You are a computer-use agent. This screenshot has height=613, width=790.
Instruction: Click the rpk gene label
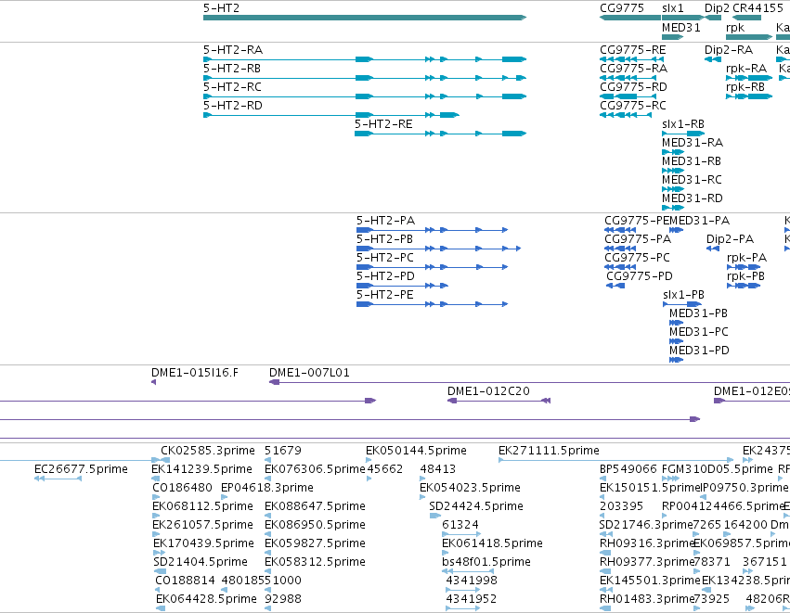735,28
